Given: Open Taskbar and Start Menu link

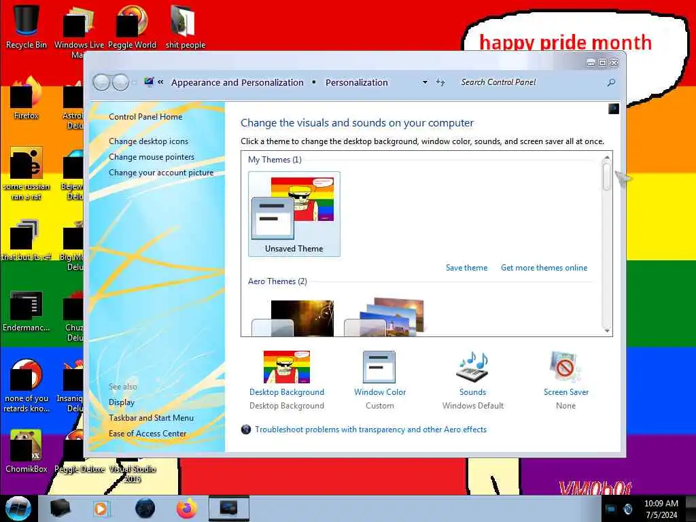Looking at the screenshot, I should coord(151,418).
